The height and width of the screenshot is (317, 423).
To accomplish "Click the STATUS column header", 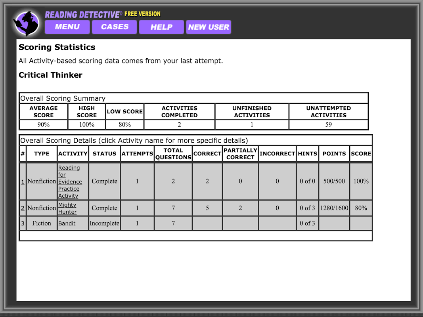I will [x=104, y=154].
